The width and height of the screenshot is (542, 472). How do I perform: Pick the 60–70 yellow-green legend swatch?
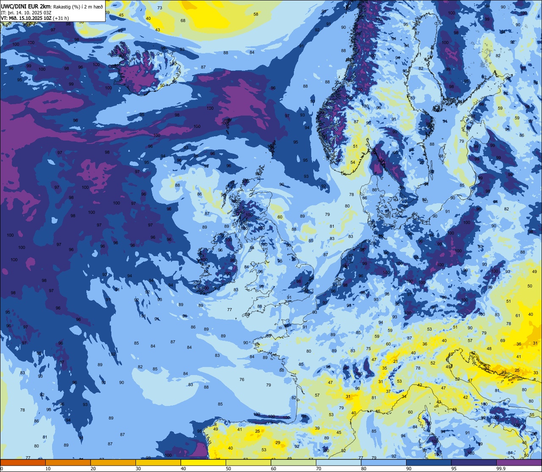click(293, 462)
